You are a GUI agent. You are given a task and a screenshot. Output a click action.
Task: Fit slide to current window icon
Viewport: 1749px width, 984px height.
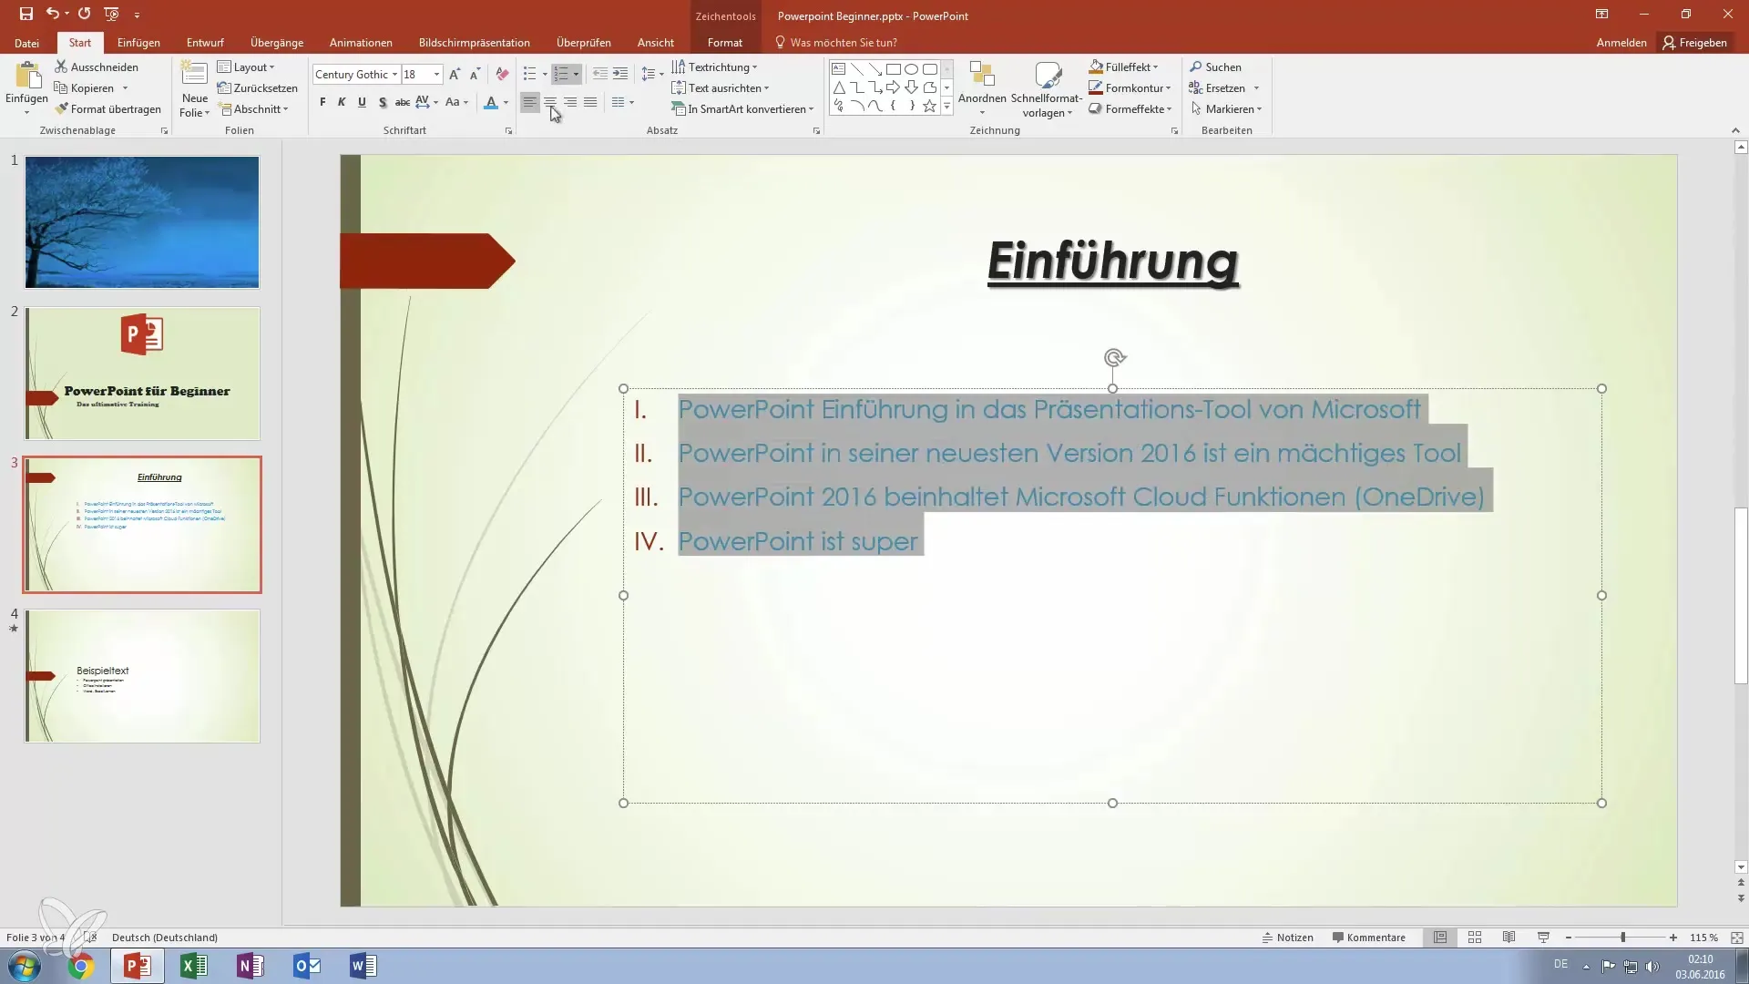point(1737,938)
